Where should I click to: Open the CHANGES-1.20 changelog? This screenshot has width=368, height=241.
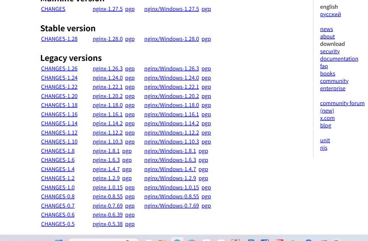tap(59, 96)
